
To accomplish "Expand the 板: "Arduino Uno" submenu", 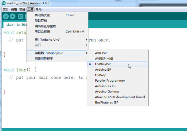I will [57, 40].
